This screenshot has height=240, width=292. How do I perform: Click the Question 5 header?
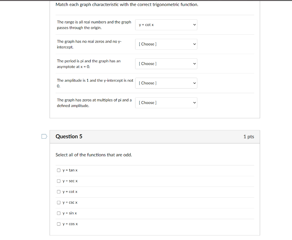click(69, 137)
